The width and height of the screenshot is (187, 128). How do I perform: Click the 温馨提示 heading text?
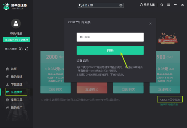tap(83, 61)
